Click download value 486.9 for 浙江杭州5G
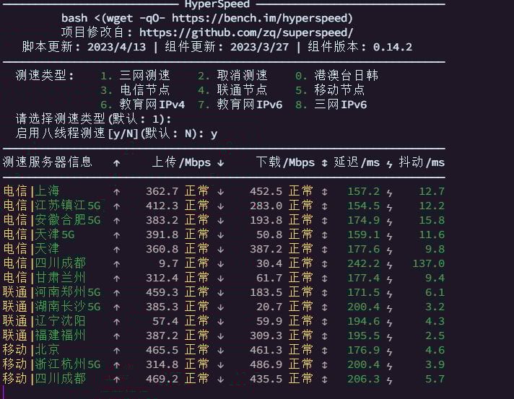Screen dimensions: 514x399 click(x=266, y=364)
